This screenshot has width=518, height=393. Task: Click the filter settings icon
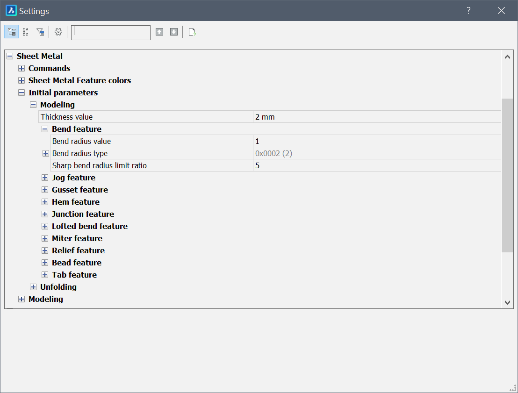coord(40,32)
